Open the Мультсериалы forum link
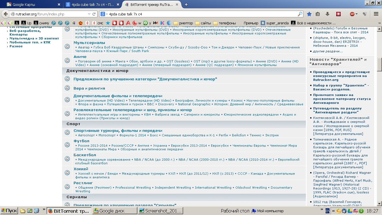382x215 pixels. tap(89, 43)
